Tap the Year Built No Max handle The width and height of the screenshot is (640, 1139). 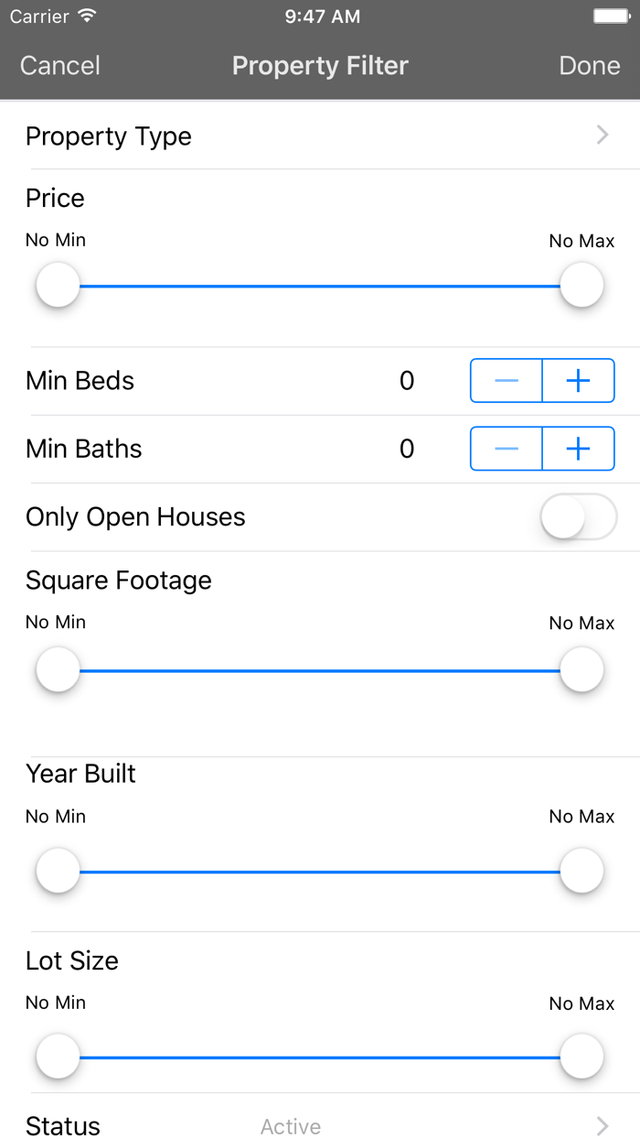pyautogui.click(x=581, y=871)
